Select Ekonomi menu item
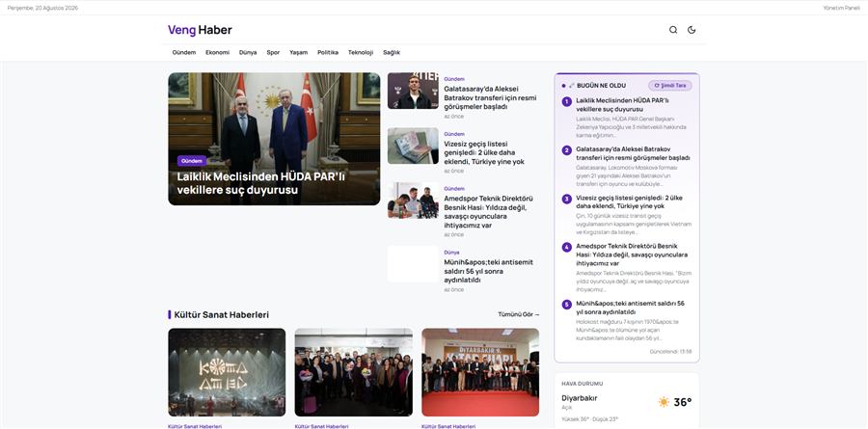The height and width of the screenshot is (429, 868). (x=217, y=53)
